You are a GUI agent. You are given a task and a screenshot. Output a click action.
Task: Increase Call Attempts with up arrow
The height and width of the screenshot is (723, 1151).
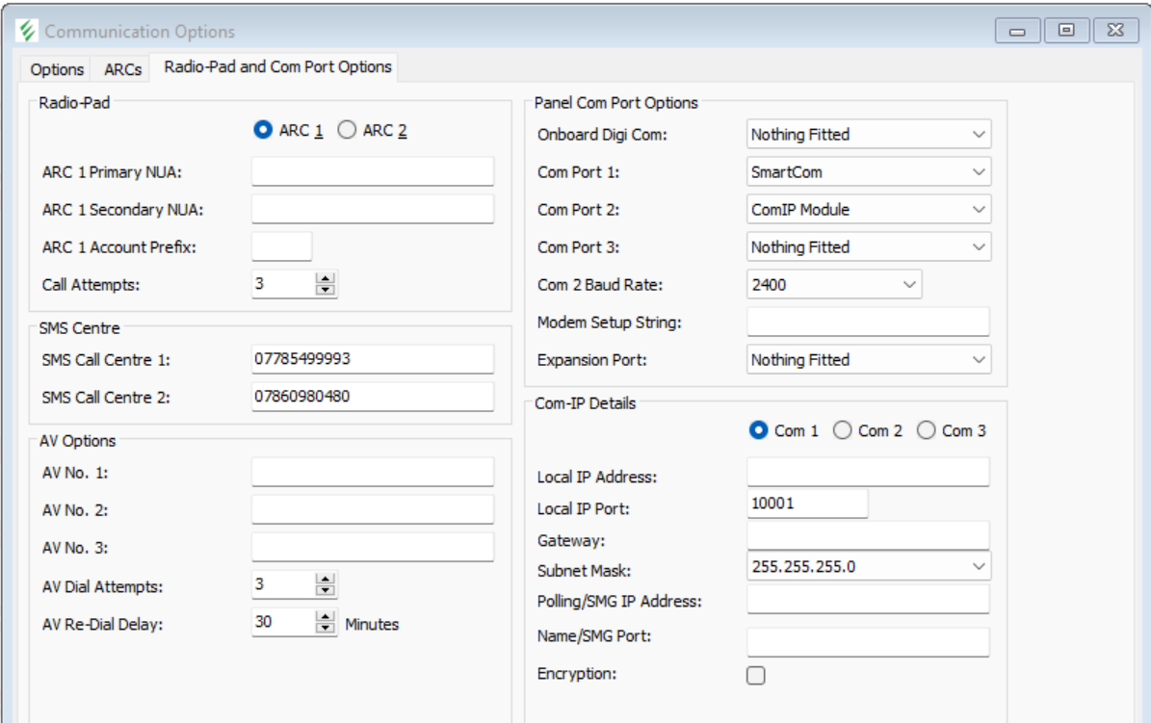tap(326, 279)
